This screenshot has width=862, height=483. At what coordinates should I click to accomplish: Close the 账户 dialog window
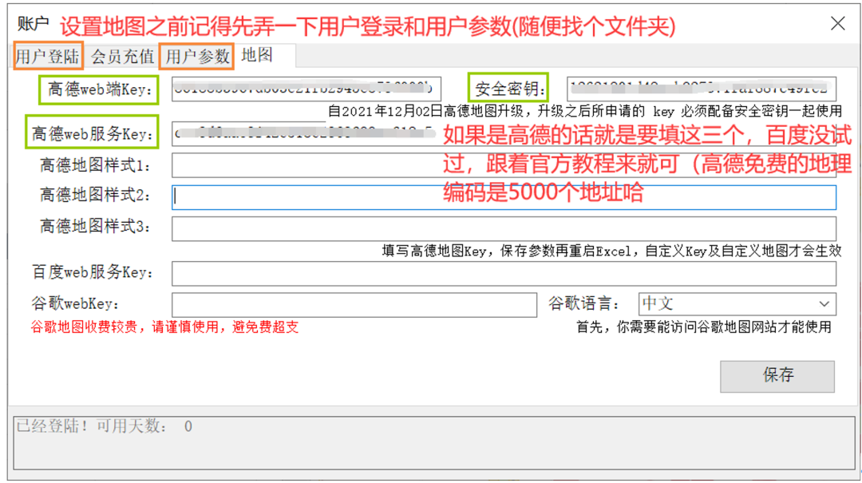[837, 23]
